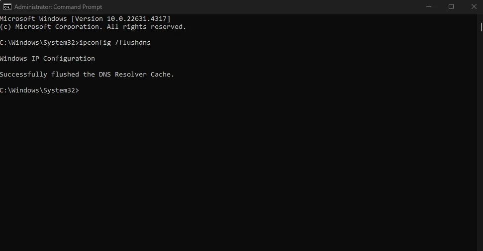Click the 'ipconfig /flushdns' command text

coord(115,43)
